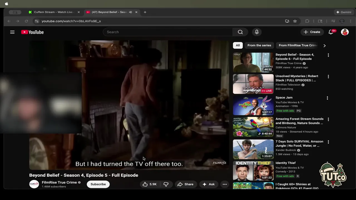Subscribe to FilmRise True Crime
This screenshot has width=356, height=200.
click(x=98, y=184)
